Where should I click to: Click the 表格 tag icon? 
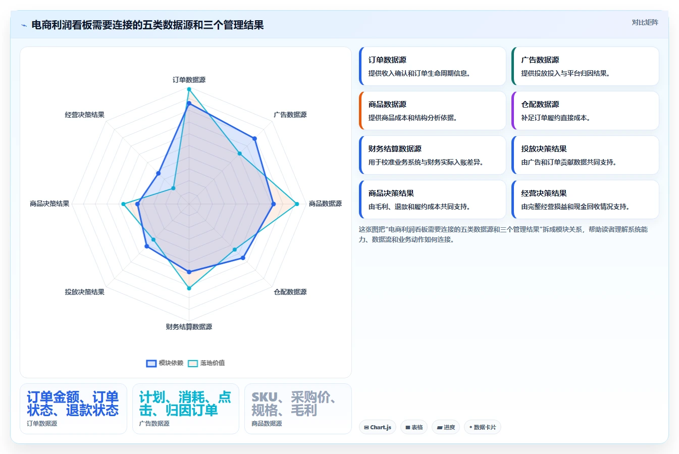point(408,427)
